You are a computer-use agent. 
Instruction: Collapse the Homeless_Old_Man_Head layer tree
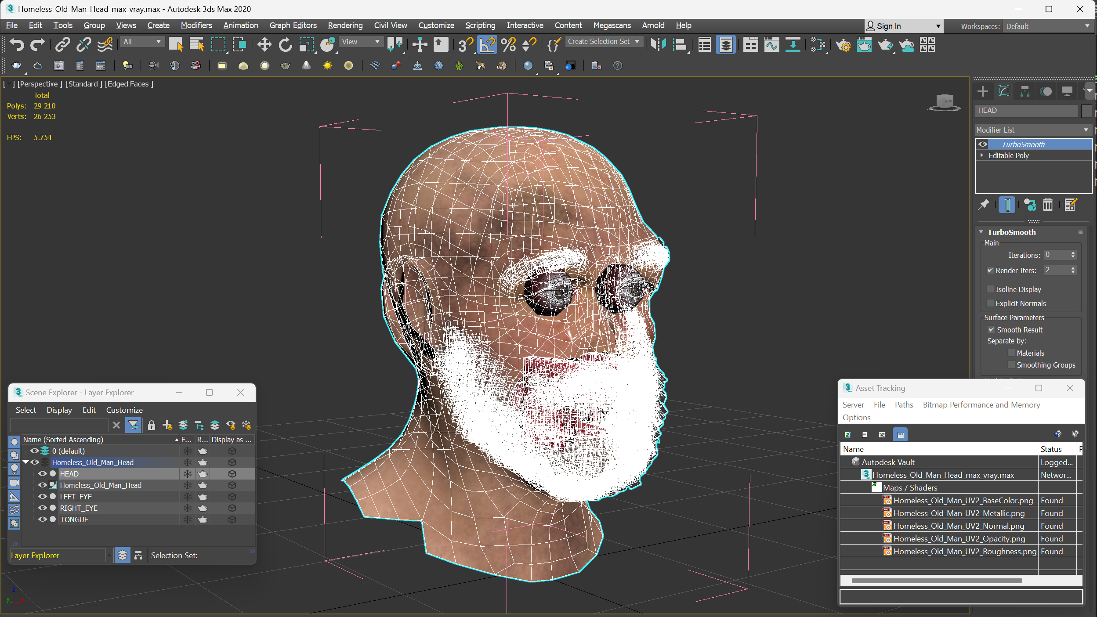coord(25,462)
